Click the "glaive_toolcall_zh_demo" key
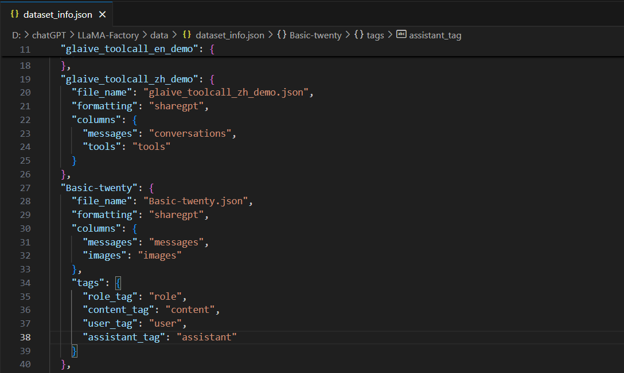The width and height of the screenshot is (624, 373). pyautogui.click(x=130, y=79)
